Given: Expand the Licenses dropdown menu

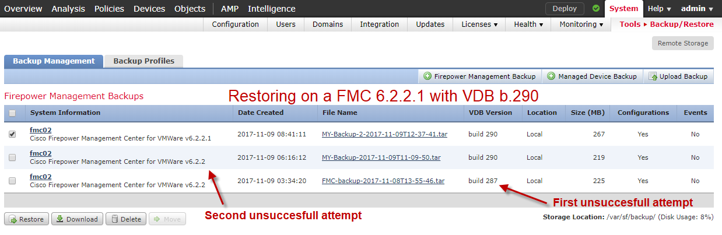Looking at the screenshot, I should pyautogui.click(x=479, y=24).
